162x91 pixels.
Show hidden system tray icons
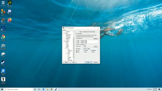click(147, 89)
